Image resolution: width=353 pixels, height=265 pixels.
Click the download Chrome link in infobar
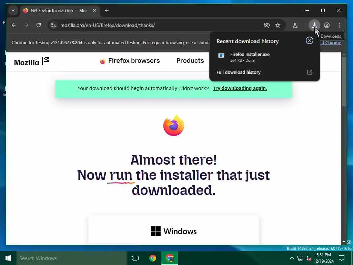(x=331, y=42)
